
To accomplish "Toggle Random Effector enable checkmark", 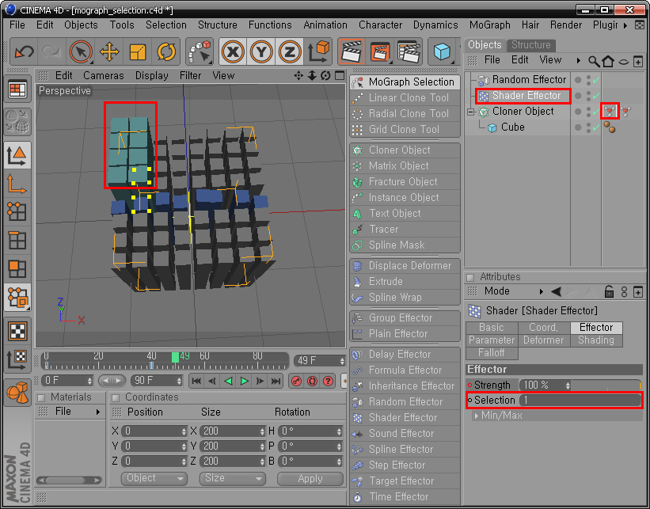I will click(596, 80).
